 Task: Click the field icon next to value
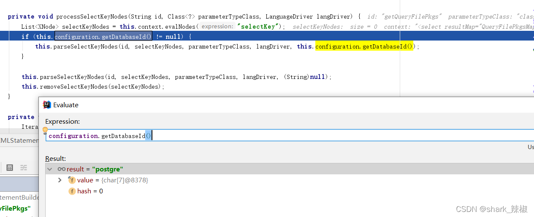[72, 180]
